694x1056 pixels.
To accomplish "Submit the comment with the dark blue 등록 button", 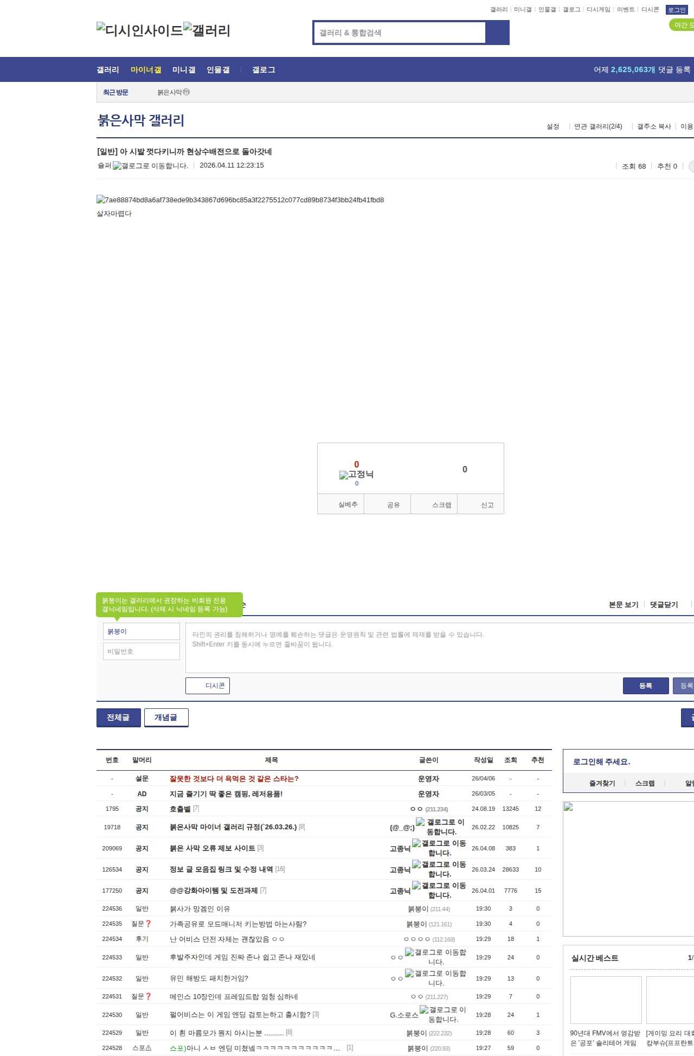I will (x=646, y=686).
